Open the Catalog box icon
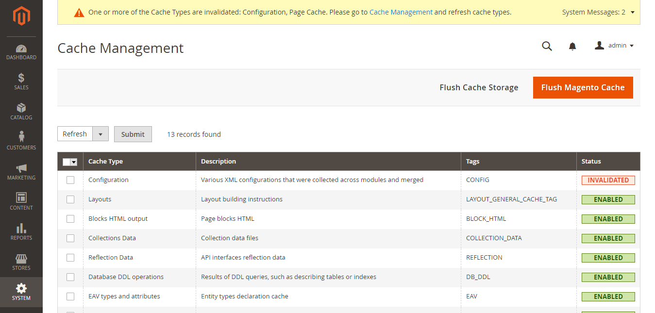655x313 pixels. (21, 108)
